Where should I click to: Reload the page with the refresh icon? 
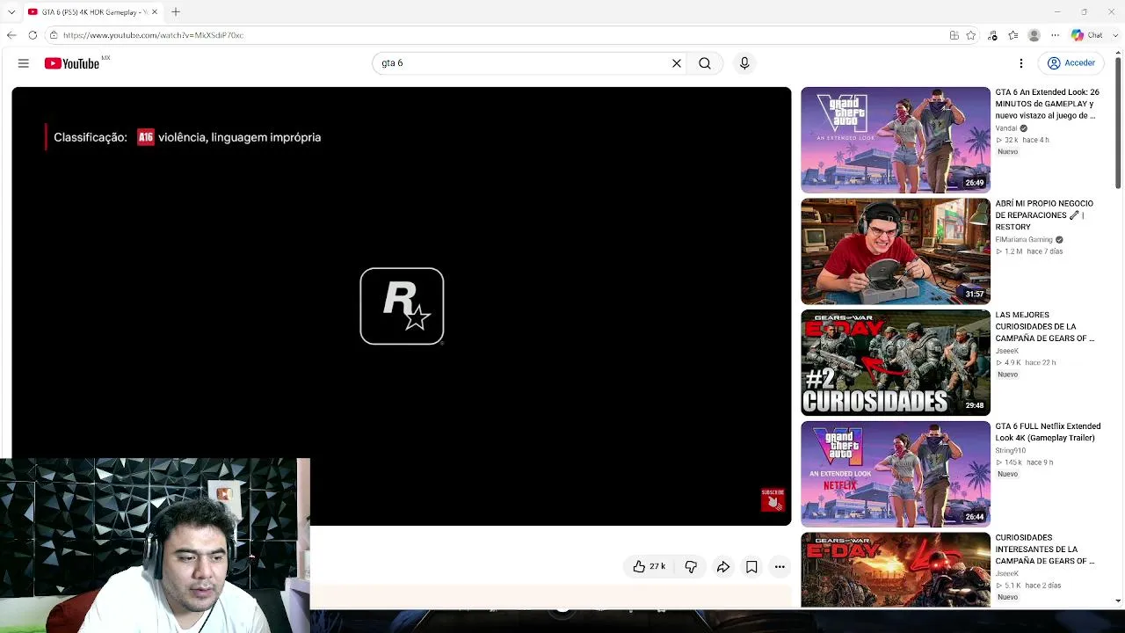click(x=33, y=35)
